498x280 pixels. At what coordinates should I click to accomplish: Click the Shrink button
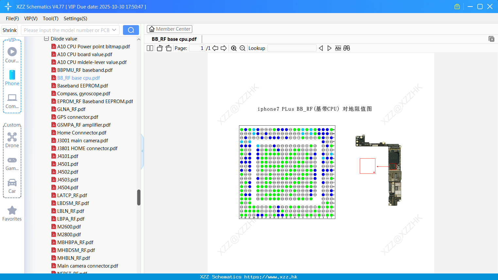coord(9,30)
